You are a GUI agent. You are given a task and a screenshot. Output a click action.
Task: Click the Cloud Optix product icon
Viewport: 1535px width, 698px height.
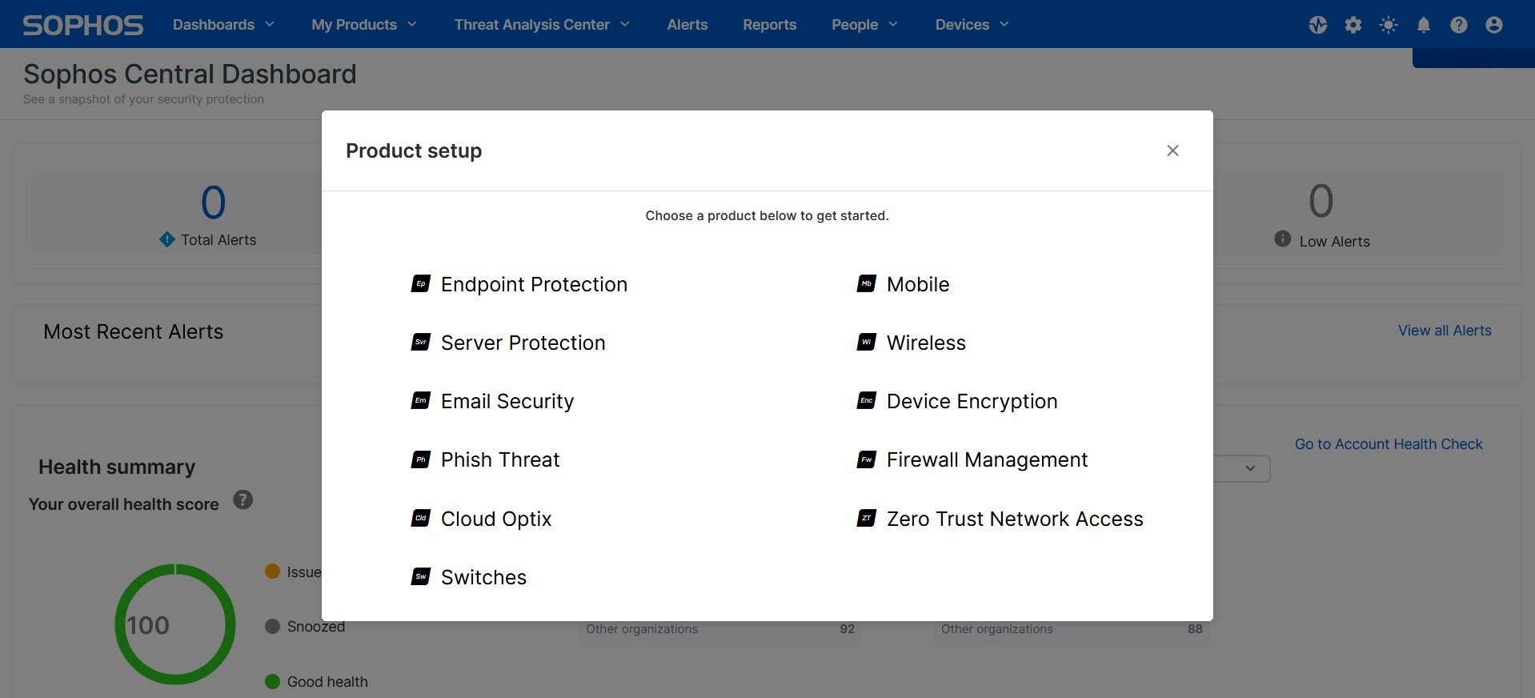pyautogui.click(x=421, y=518)
